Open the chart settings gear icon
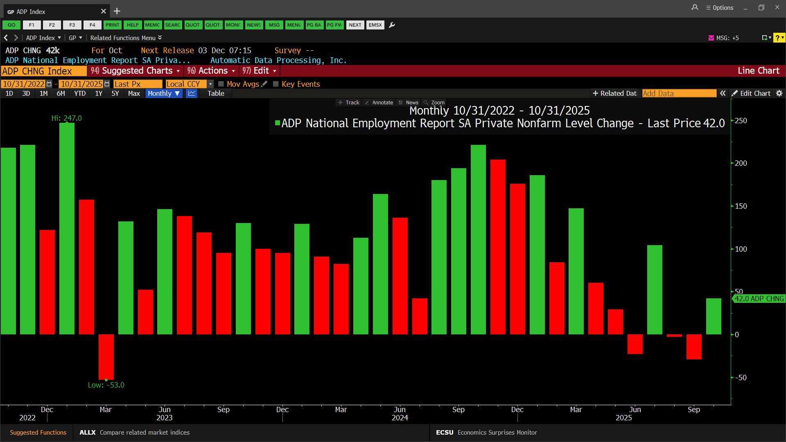 click(x=779, y=93)
